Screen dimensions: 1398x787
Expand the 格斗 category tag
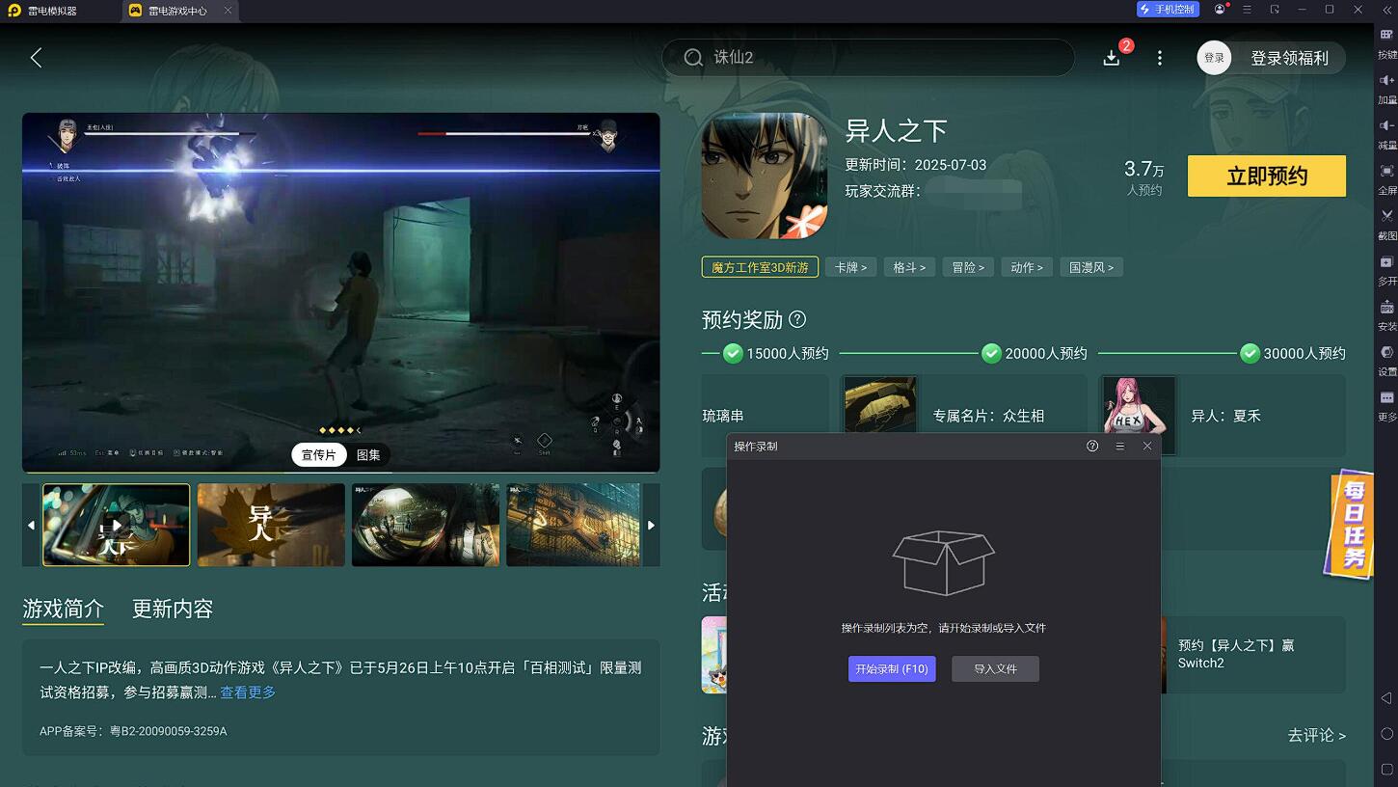(909, 267)
